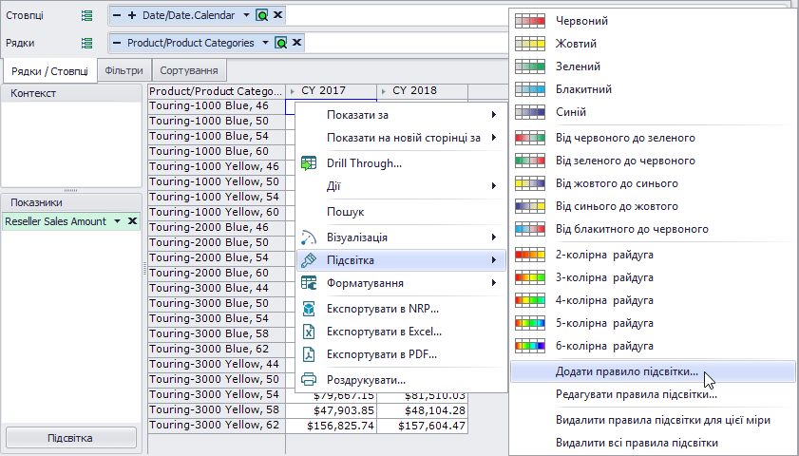This screenshot has width=799, height=456.
Task: Open the Форматування submenu
Action: click(x=402, y=283)
